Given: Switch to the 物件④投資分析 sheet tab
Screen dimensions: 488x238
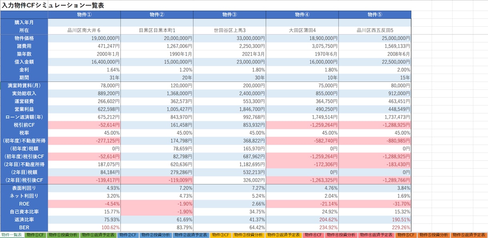Looking at the screenshot, I should [x=341, y=235].
